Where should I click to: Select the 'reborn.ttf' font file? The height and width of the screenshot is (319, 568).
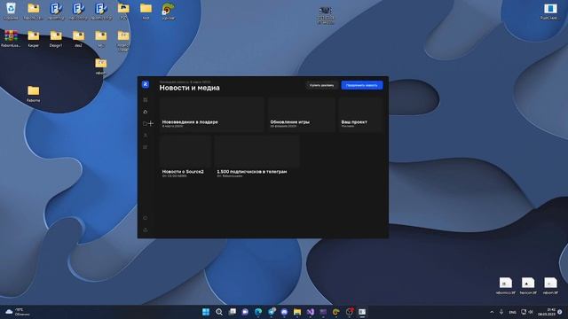click(550, 285)
